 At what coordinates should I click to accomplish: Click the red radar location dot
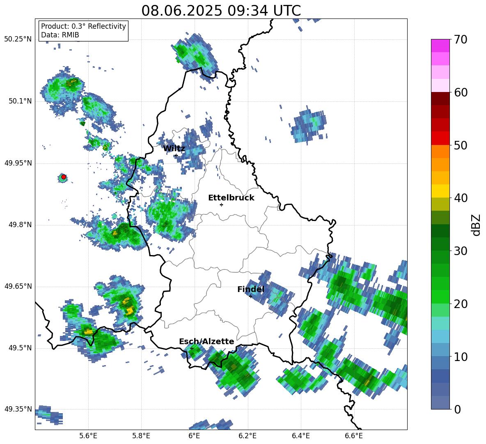pyautogui.click(x=63, y=177)
